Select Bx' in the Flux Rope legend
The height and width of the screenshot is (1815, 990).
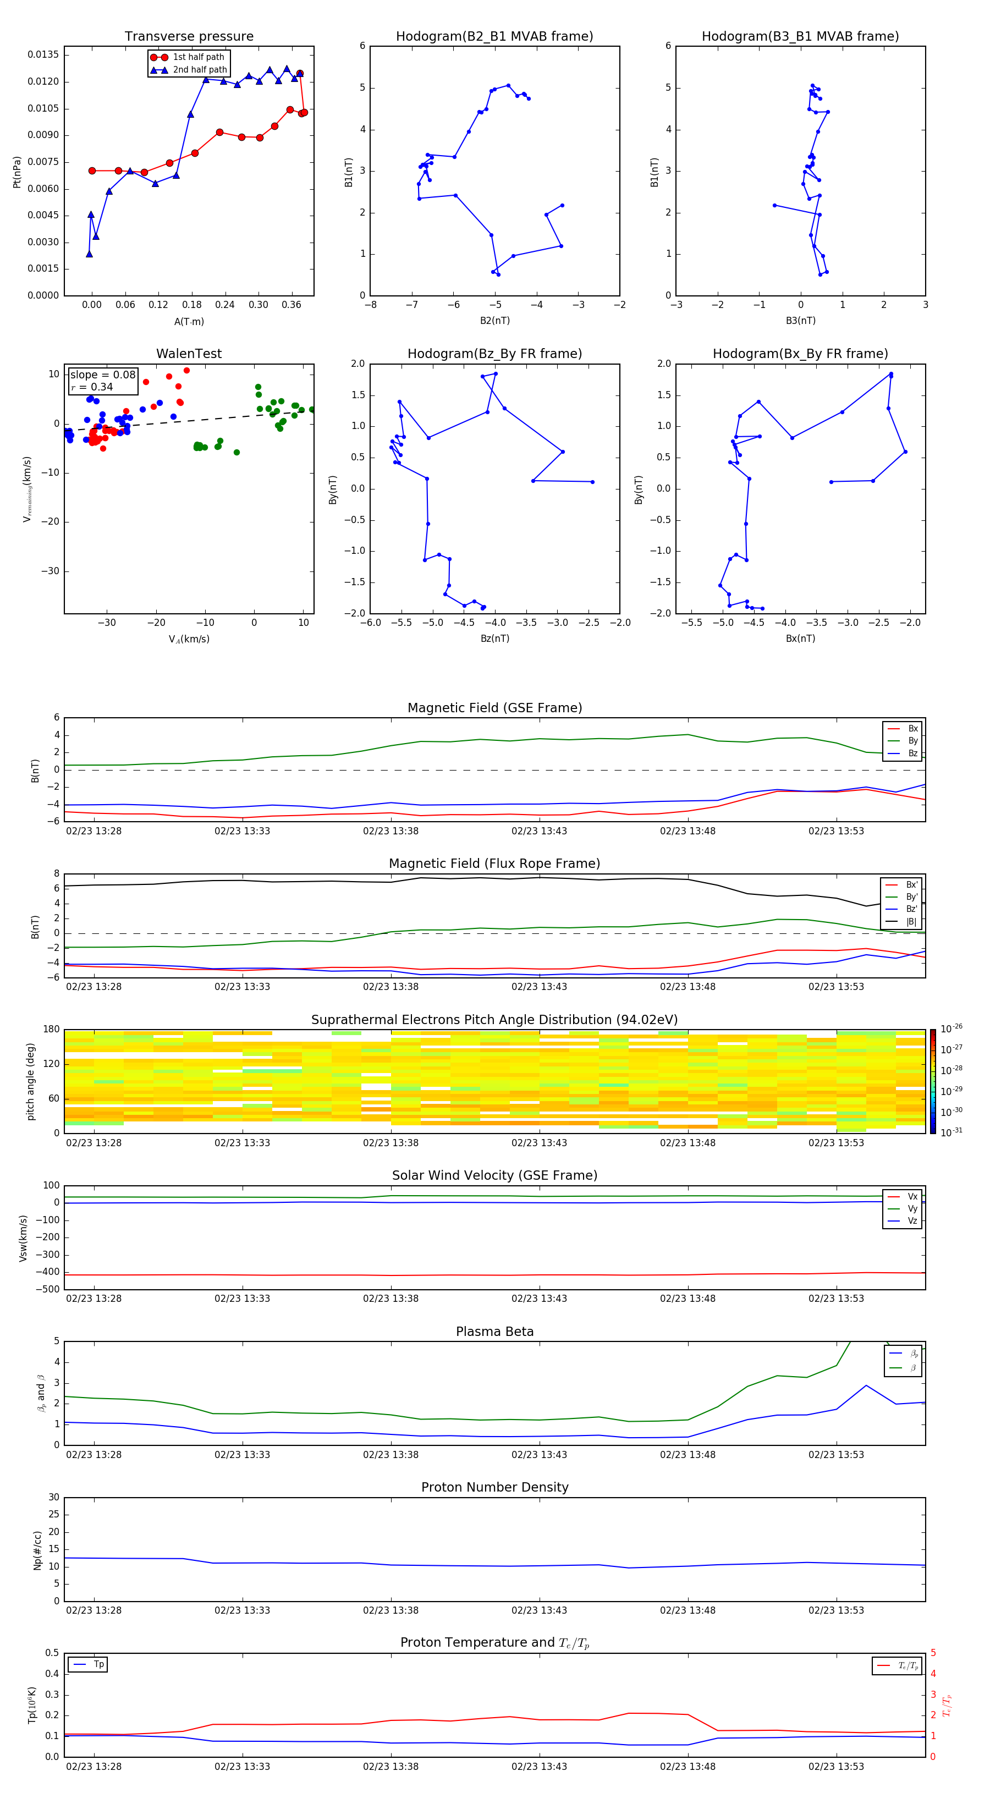tap(902, 885)
